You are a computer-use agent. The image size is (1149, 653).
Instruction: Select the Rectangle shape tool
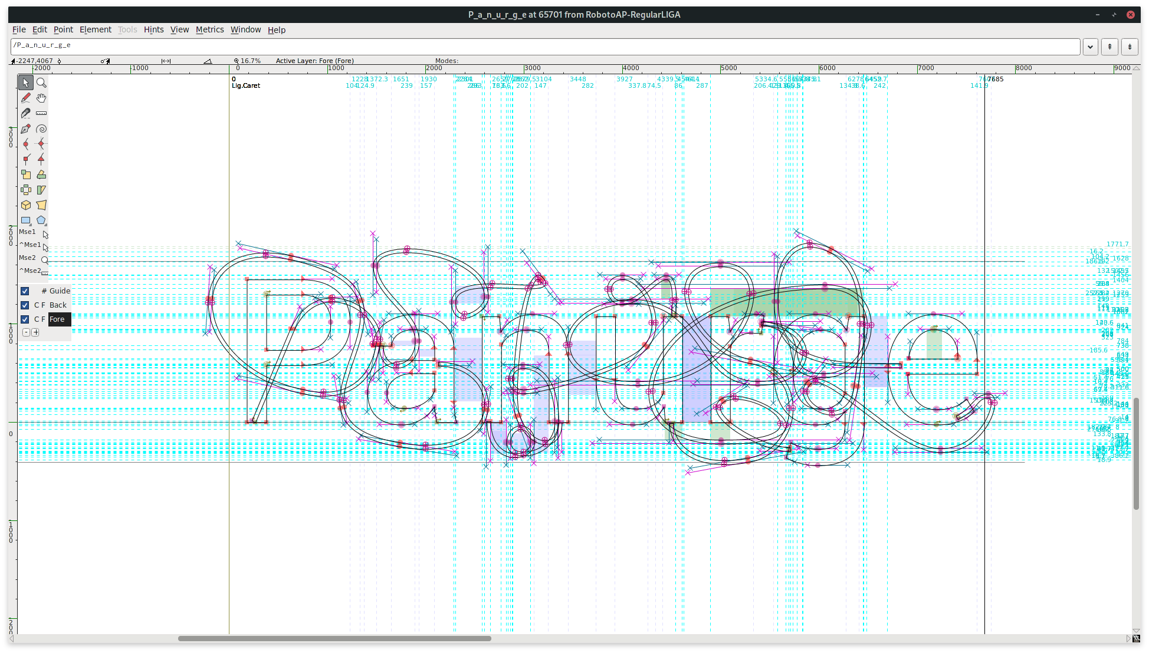point(26,220)
